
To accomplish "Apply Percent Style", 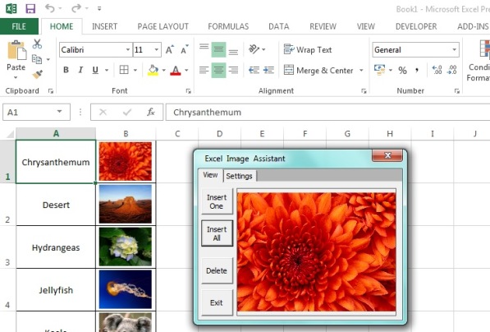I will click(x=402, y=70).
